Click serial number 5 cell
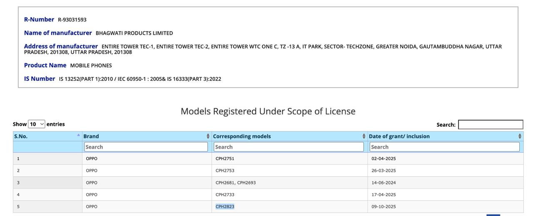Screen dimensions: 533x216 pos(47,207)
